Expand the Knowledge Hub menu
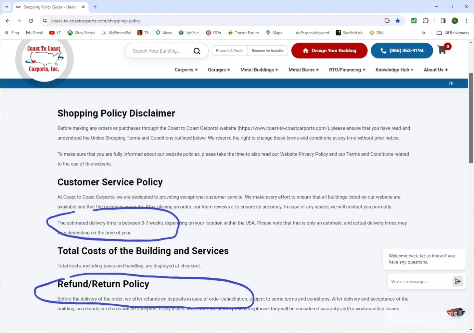 click(x=394, y=70)
